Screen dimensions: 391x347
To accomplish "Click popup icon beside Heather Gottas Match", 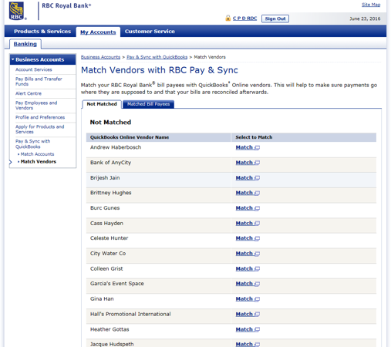I will 257,329.
